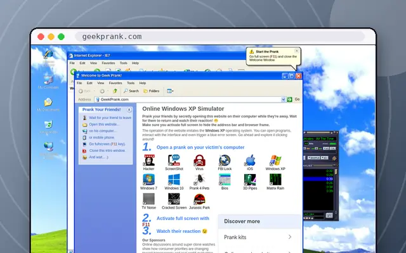Click 'Wait for your friend to leave' link
This screenshot has width=406, height=253.
110,118
